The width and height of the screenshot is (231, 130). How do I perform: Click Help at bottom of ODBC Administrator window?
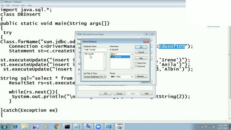click(147, 94)
